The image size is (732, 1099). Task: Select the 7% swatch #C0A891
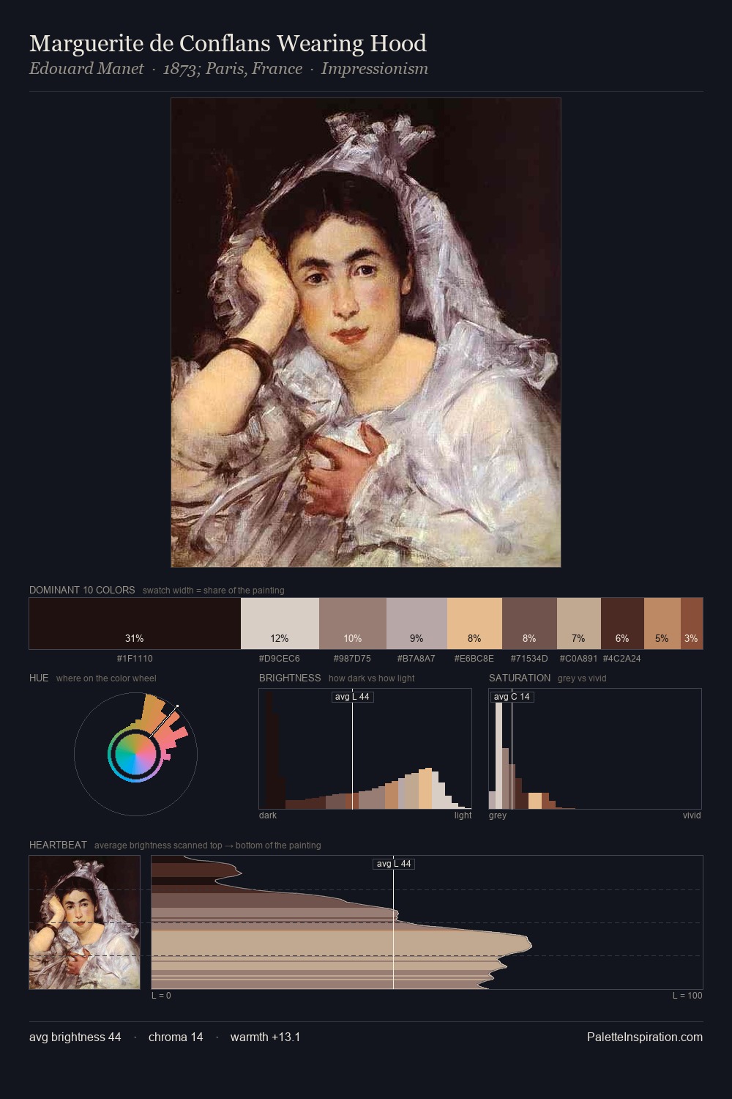(x=579, y=623)
